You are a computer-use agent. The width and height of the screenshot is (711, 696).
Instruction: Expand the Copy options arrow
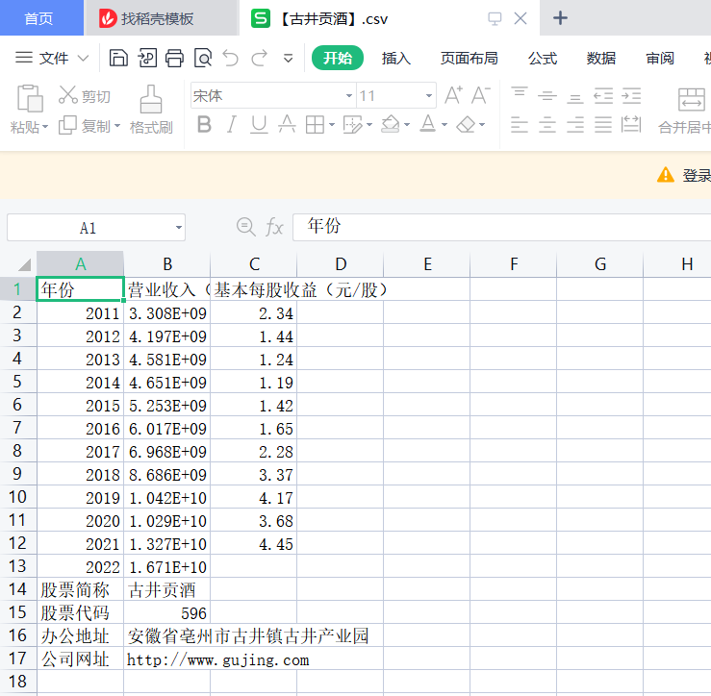point(117,126)
